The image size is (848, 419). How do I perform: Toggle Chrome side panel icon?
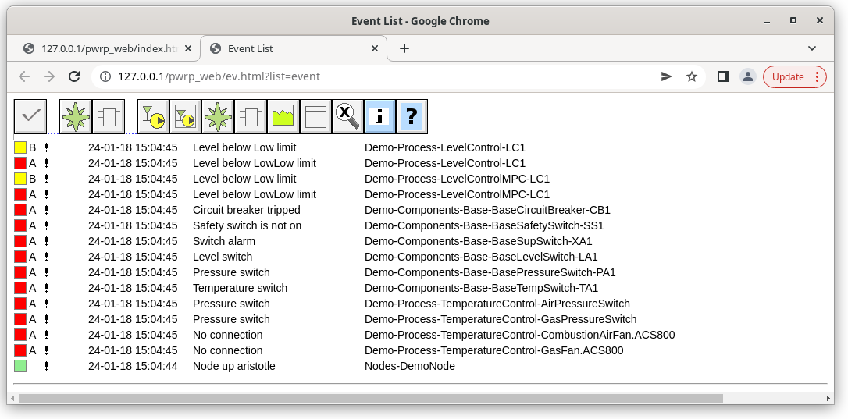click(723, 76)
